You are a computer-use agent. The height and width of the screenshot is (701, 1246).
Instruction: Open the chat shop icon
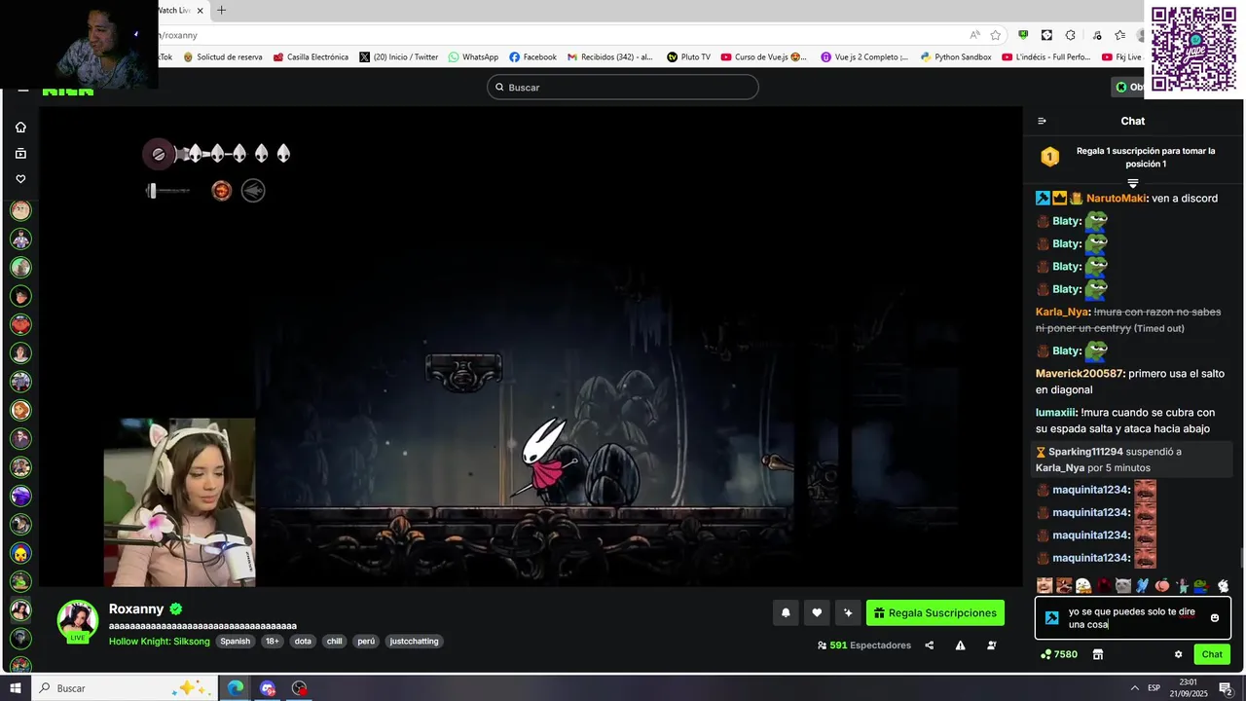pyautogui.click(x=1097, y=654)
